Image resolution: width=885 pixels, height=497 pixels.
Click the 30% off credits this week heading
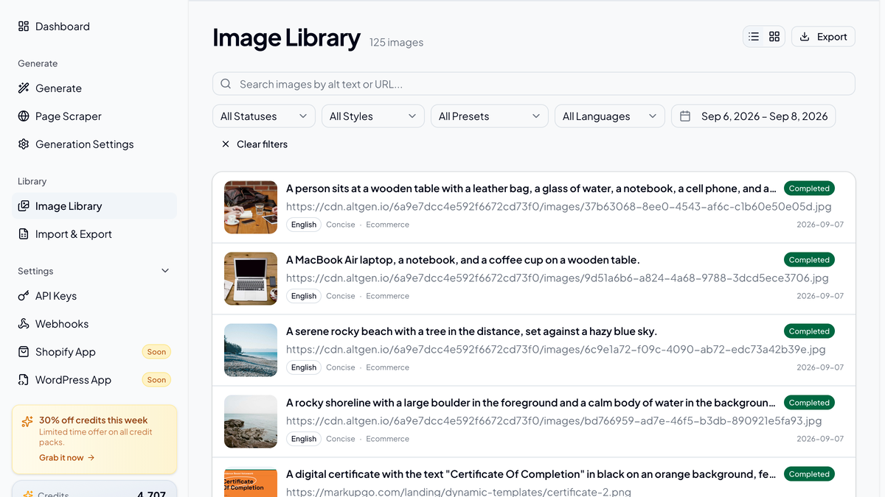tap(93, 420)
